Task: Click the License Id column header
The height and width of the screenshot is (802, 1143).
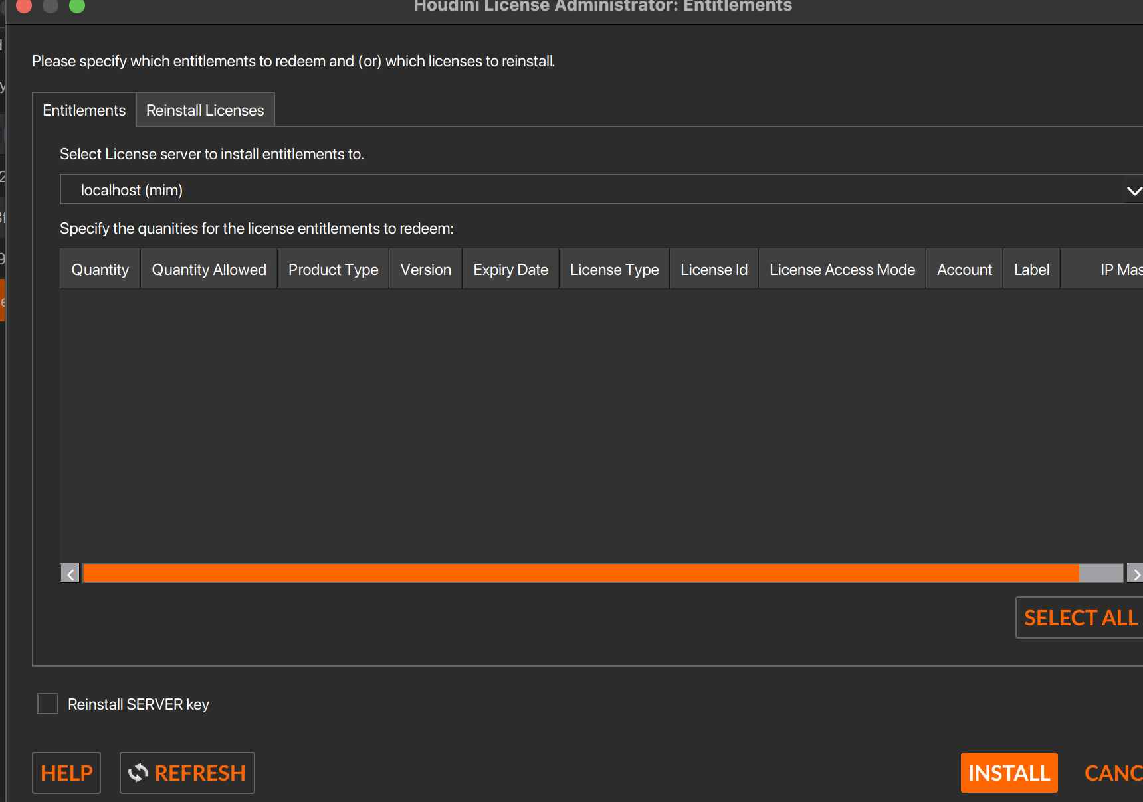Action: (x=714, y=270)
